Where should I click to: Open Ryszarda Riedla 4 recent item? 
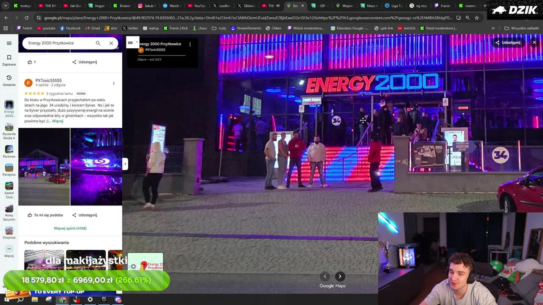9,131
